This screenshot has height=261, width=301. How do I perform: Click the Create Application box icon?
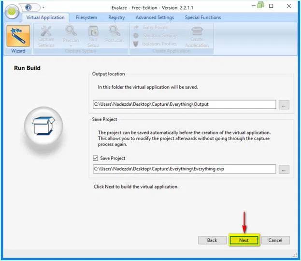click(197, 31)
